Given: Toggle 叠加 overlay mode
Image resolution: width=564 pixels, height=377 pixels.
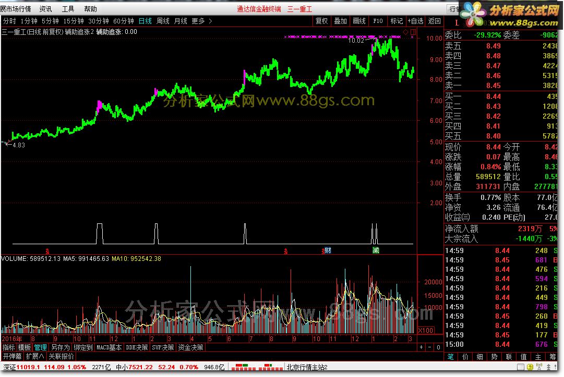Looking at the screenshot, I should coord(340,21).
